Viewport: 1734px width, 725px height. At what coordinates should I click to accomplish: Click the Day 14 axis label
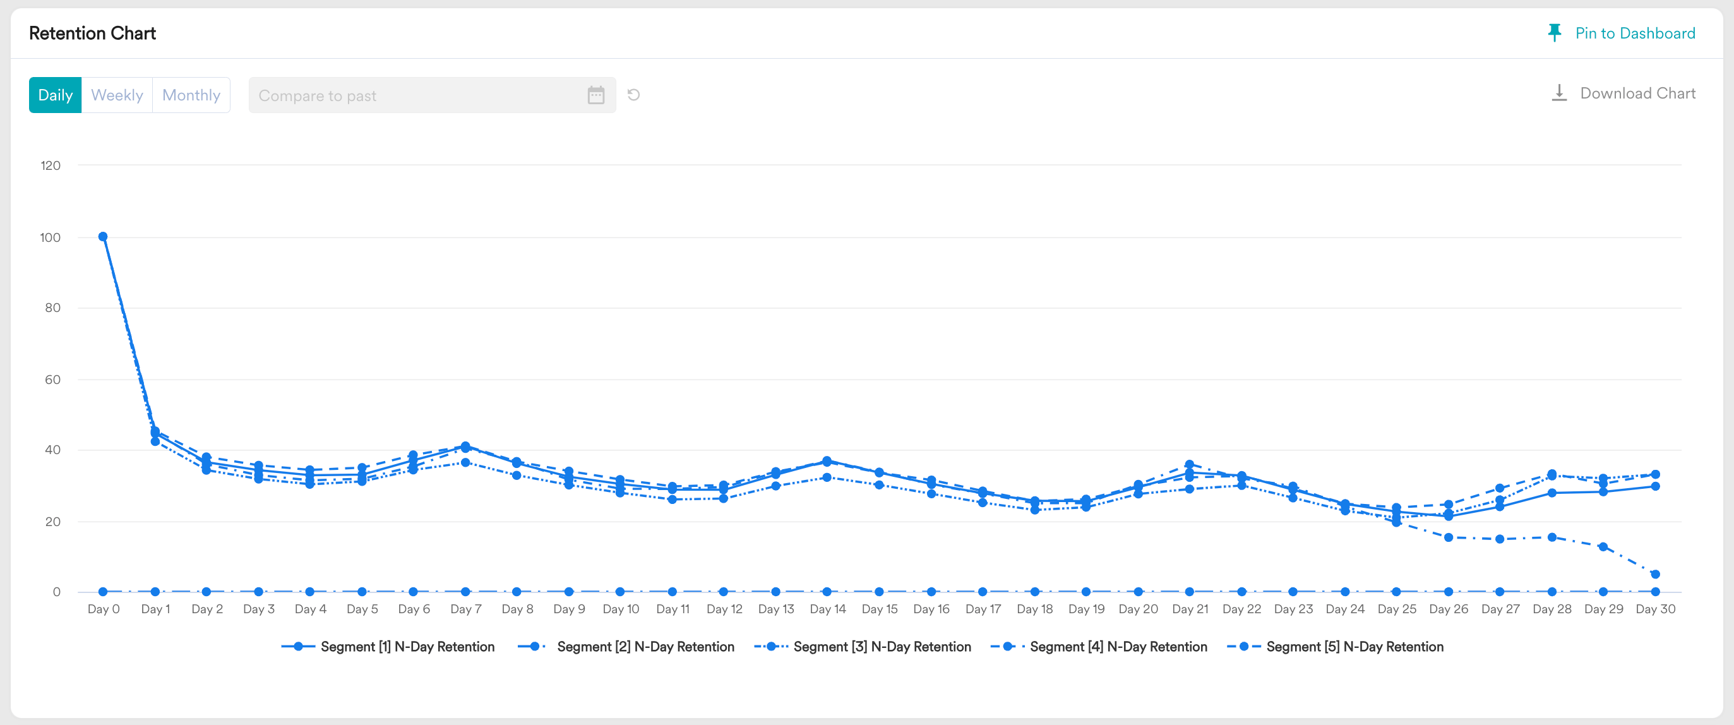827,609
